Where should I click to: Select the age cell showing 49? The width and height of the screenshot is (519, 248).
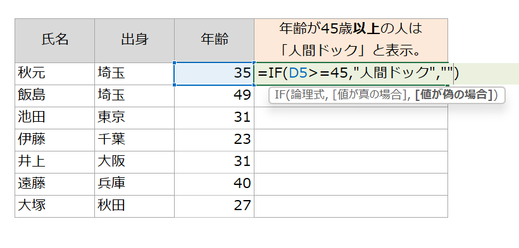tap(214, 96)
